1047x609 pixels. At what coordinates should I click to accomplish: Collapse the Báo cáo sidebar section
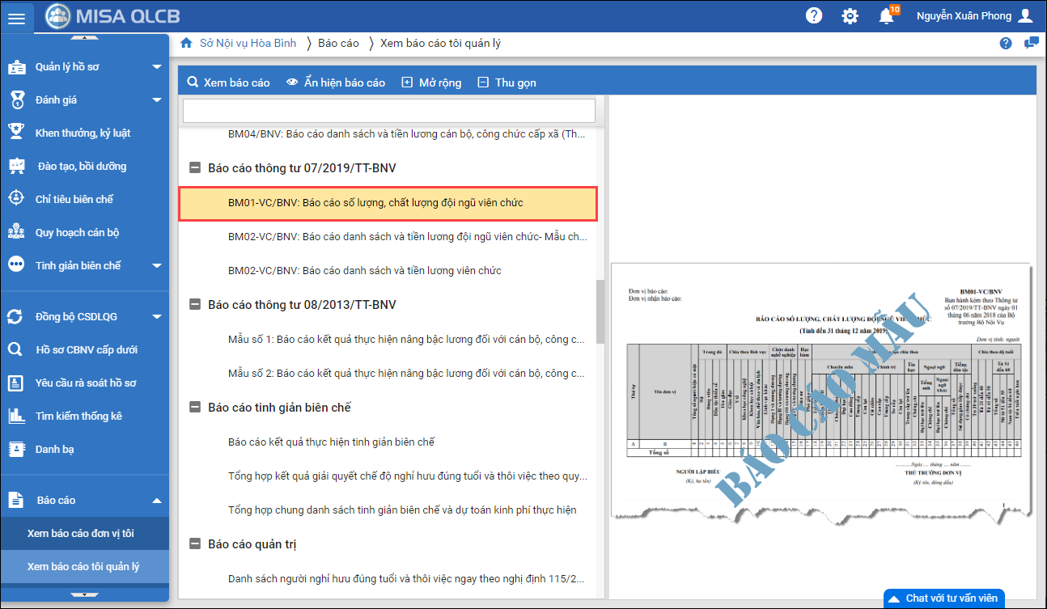(157, 501)
